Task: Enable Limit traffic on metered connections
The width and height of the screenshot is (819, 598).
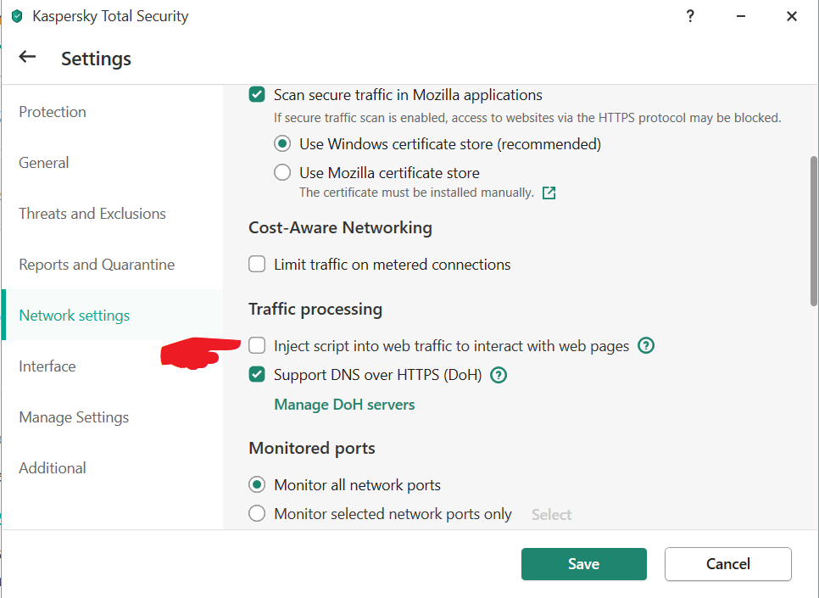Action: [256, 264]
